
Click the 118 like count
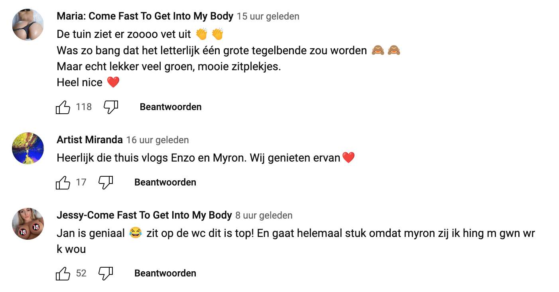[84, 107]
